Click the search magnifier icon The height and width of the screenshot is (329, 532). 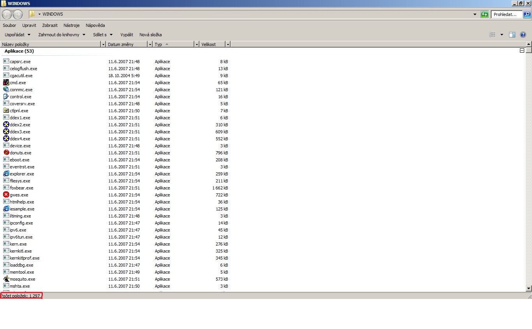point(527,14)
